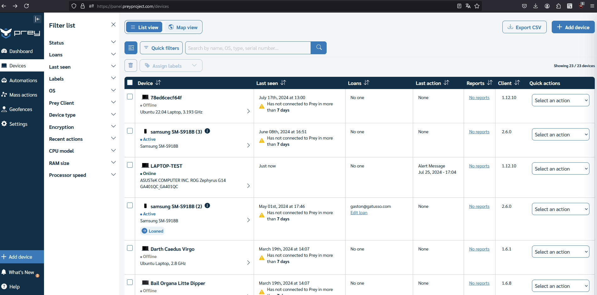Click Edit loan link for gaston@gatusso.com
This screenshot has width=597, height=295.
coord(359,213)
